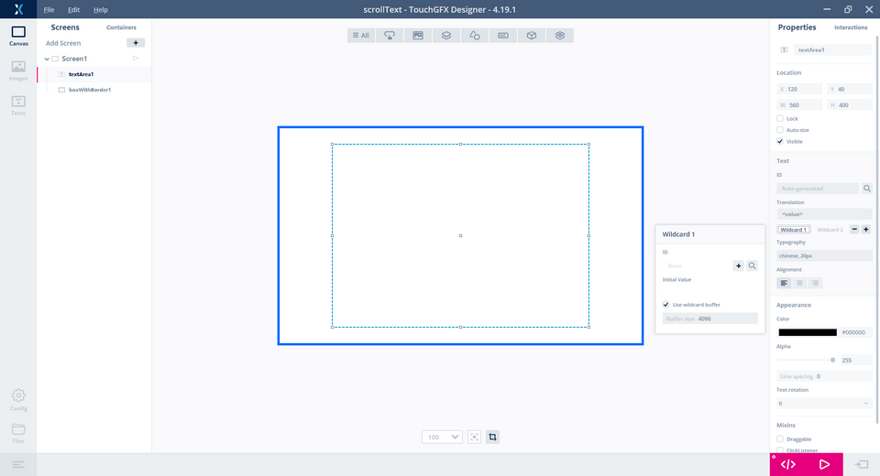Image resolution: width=880 pixels, height=476 pixels.
Task: Click the Buffer size field
Action: point(709,319)
